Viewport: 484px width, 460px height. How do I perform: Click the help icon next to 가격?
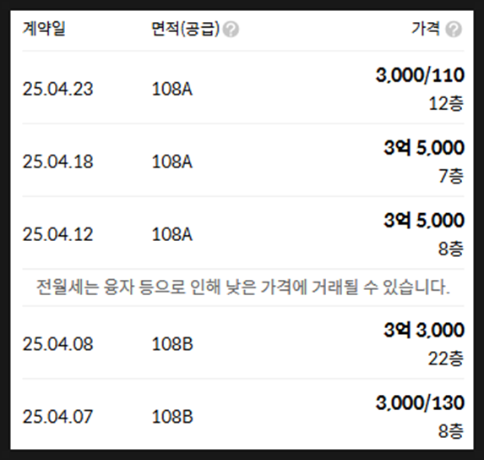click(454, 30)
